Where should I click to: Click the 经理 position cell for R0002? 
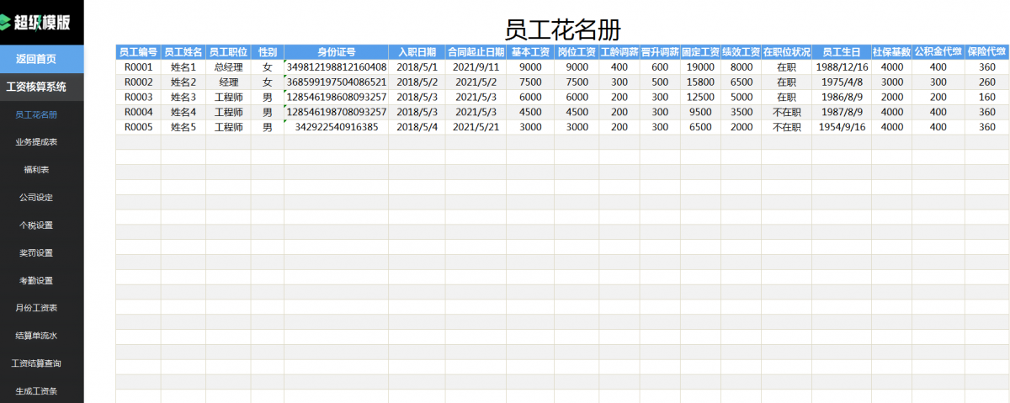pyautogui.click(x=227, y=82)
